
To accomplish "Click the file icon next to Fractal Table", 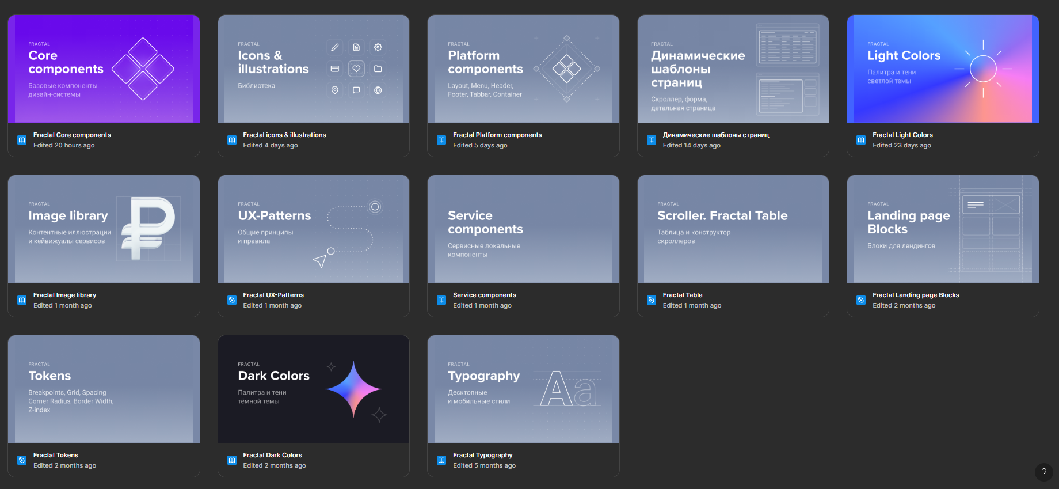I will click(652, 300).
